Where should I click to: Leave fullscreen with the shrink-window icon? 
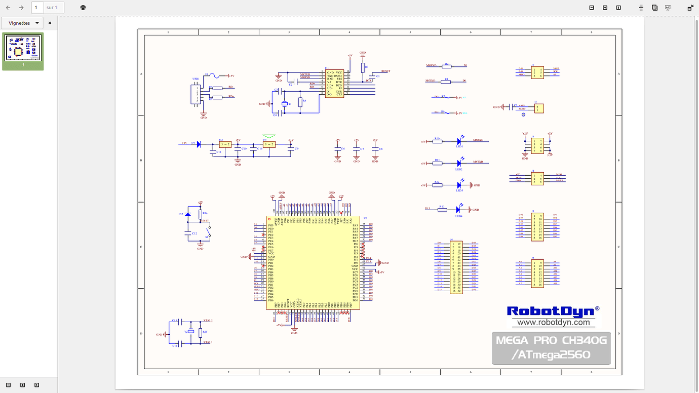(690, 8)
